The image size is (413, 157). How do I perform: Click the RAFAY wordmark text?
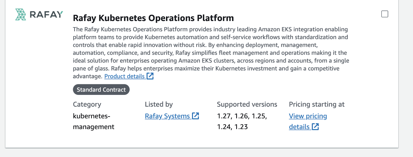[x=46, y=14]
